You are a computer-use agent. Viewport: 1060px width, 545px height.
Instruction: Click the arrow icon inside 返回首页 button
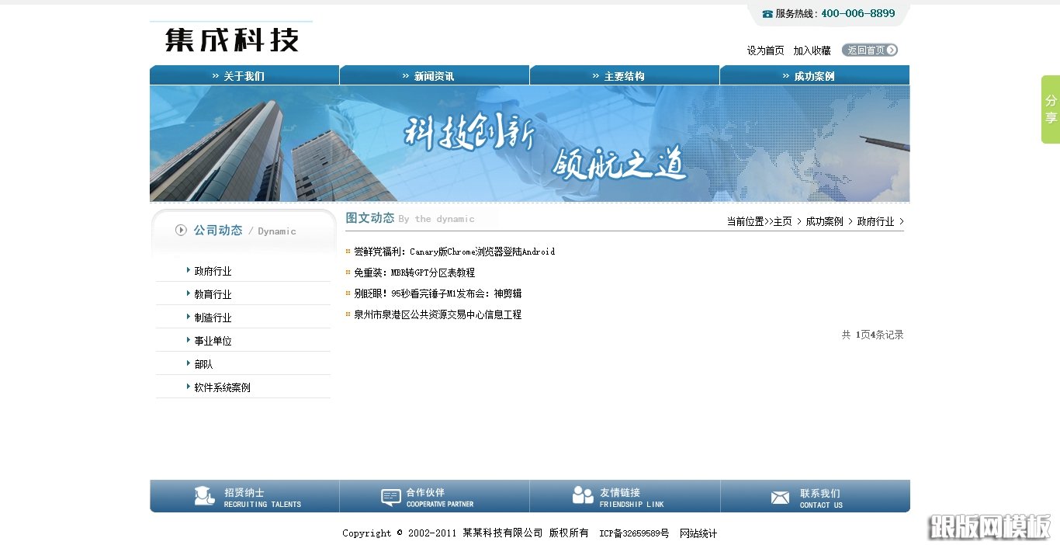[892, 50]
